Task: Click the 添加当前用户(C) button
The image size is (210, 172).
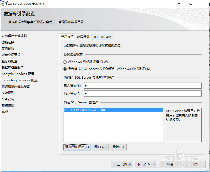Action: (77, 147)
